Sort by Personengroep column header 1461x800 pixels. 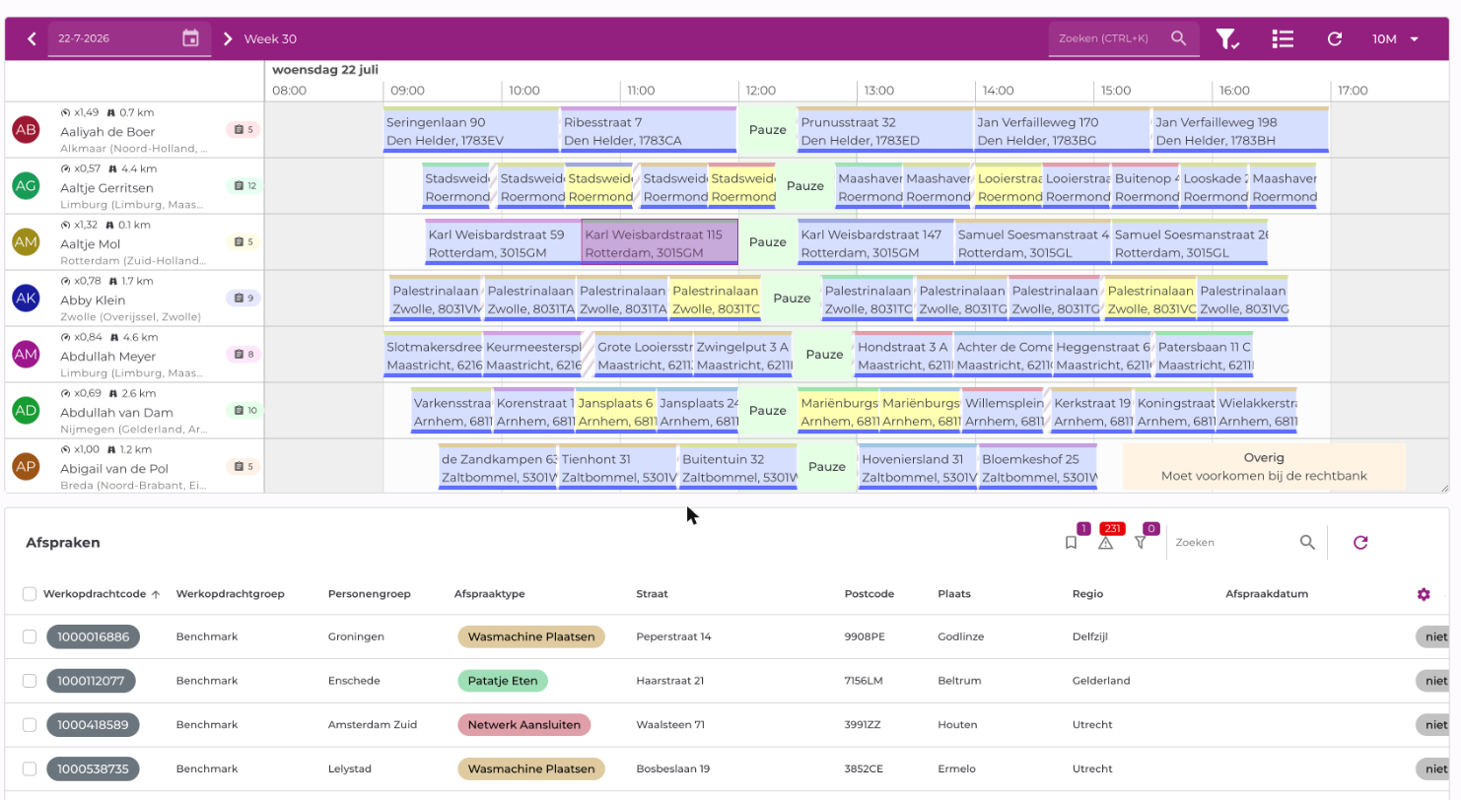click(x=369, y=594)
